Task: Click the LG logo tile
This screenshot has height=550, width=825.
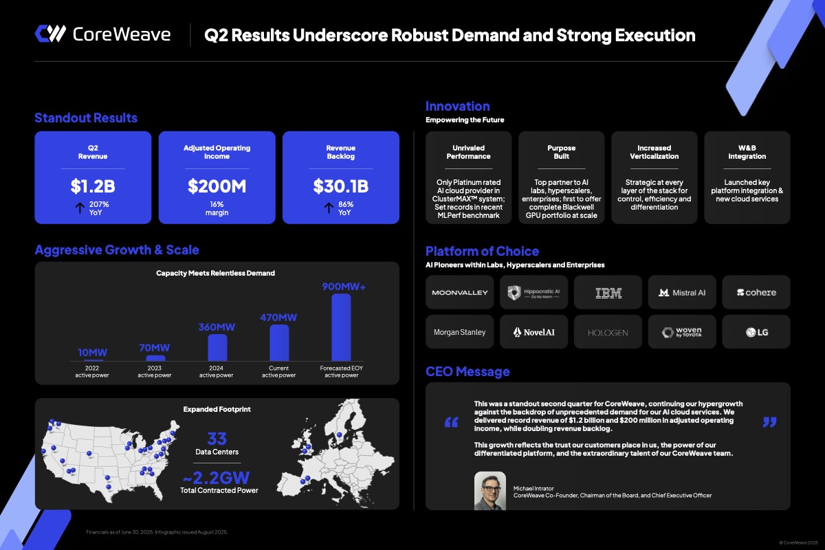Action: click(756, 332)
